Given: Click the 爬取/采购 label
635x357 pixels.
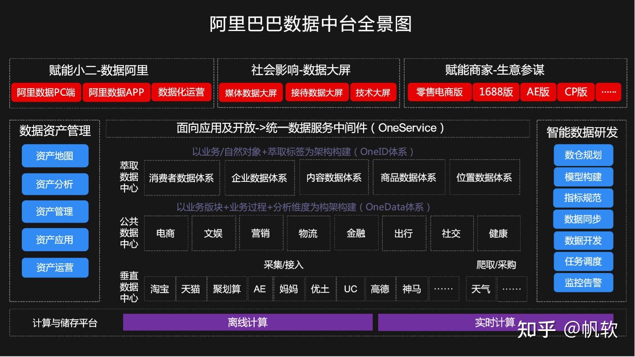Looking at the screenshot, I should (x=496, y=265).
